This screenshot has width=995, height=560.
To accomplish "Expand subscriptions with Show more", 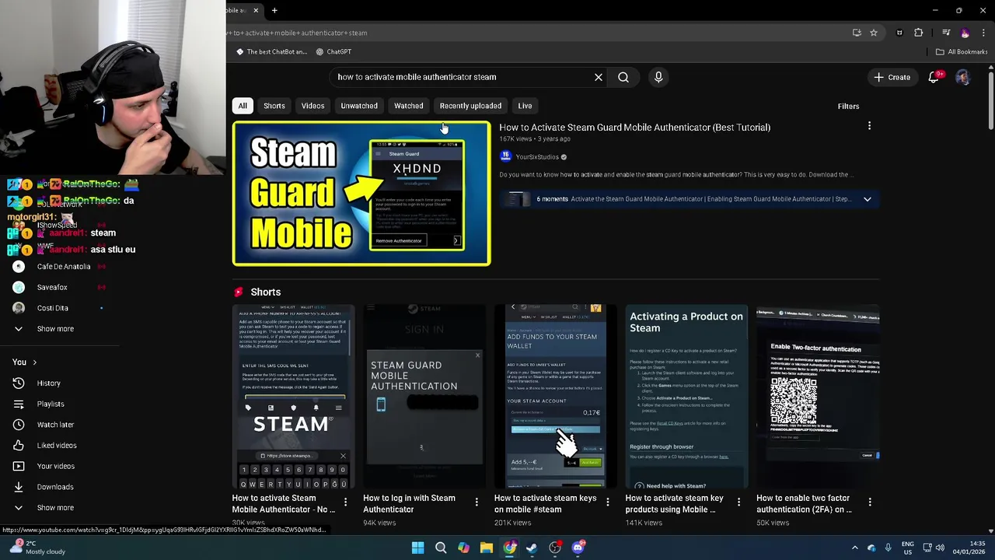I will point(54,329).
